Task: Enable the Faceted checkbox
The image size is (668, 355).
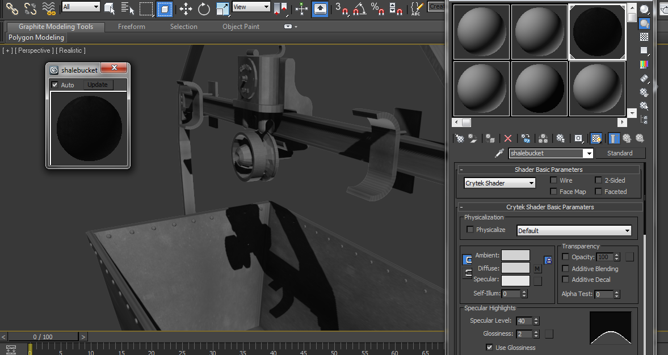Action: (x=598, y=192)
